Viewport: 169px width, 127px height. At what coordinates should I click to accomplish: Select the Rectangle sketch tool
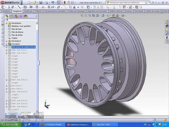25,7
